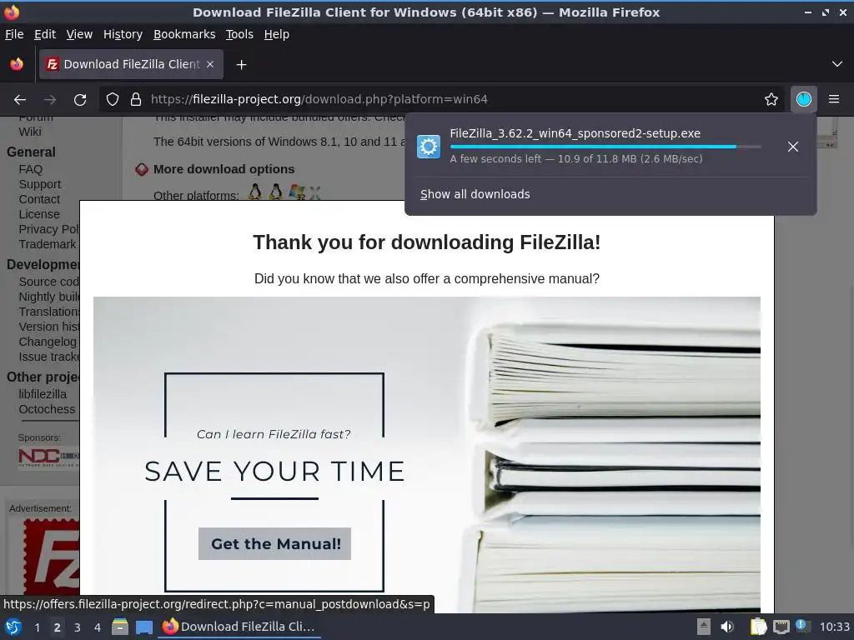The width and height of the screenshot is (854, 640).
Task: Open the Edit menu
Action: point(45,34)
